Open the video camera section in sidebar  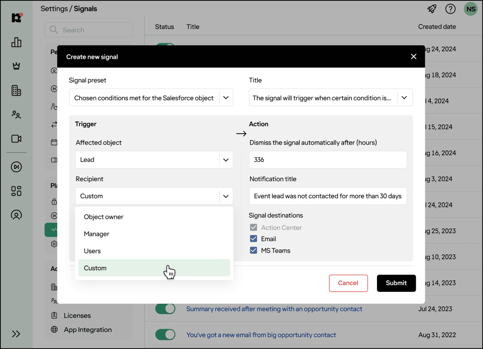point(16,139)
